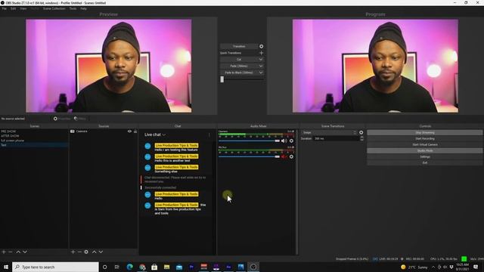The image size is (484, 272).
Task: Open the Scene Collection menu
Action: pos(54,8)
